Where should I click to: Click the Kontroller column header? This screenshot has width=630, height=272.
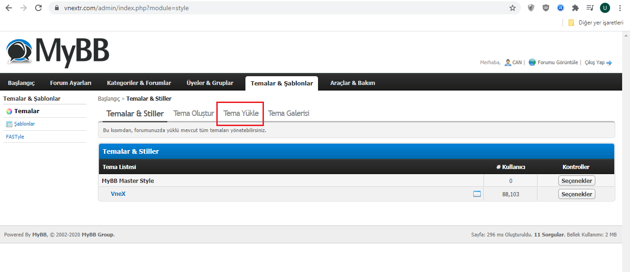coord(576,167)
